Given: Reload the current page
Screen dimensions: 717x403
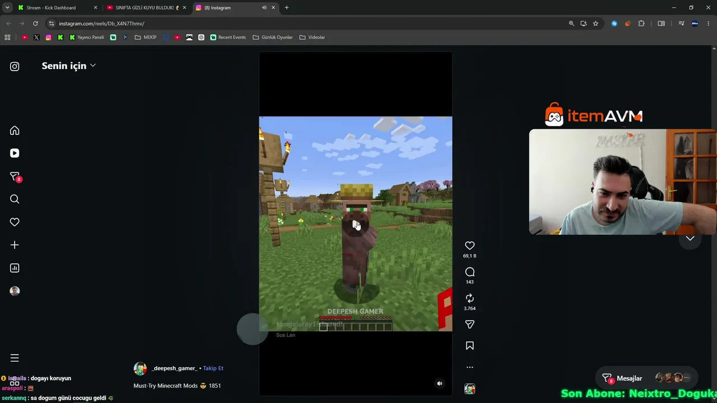Looking at the screenshot, I should 35,24.
